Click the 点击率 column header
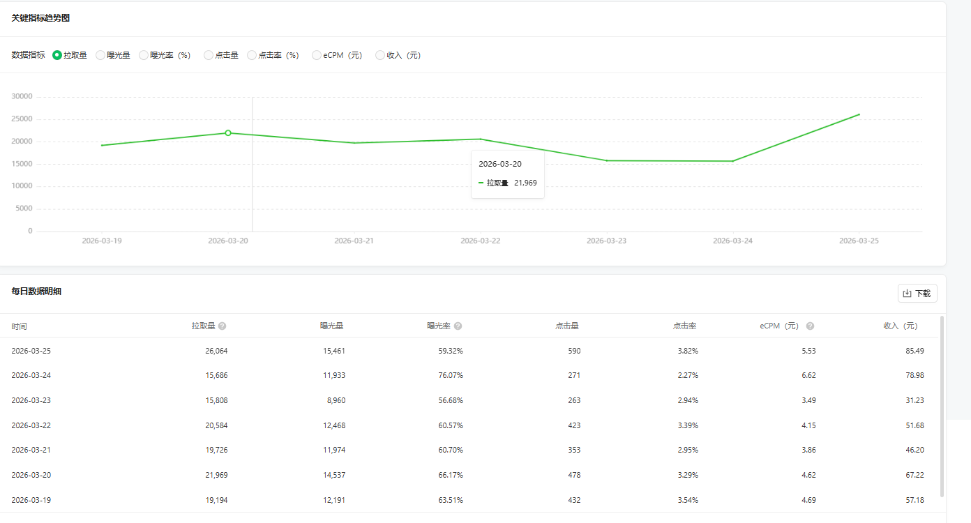971x523 pixels. click(684, 326)
